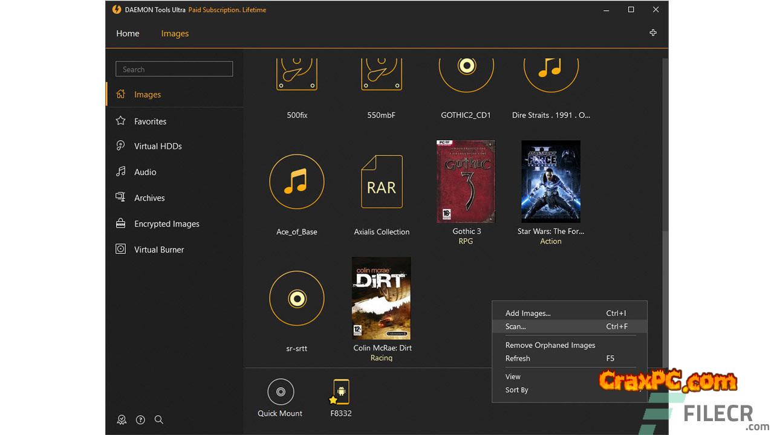This screenshot has width=774, height=435.
Task: Select the F8332 Android device icon
Action: tap(341, 392)
